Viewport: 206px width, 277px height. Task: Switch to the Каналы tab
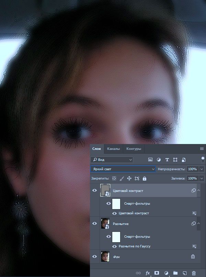pyautogui.click(x=113, y=149)
